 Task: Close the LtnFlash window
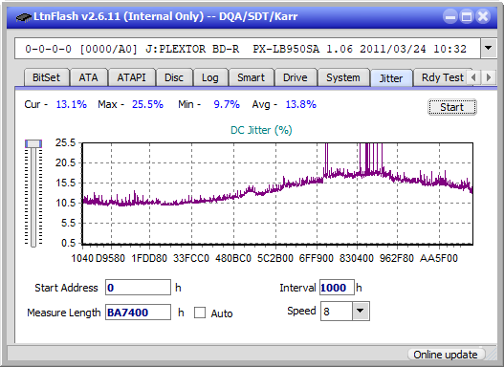pos(483,16)
